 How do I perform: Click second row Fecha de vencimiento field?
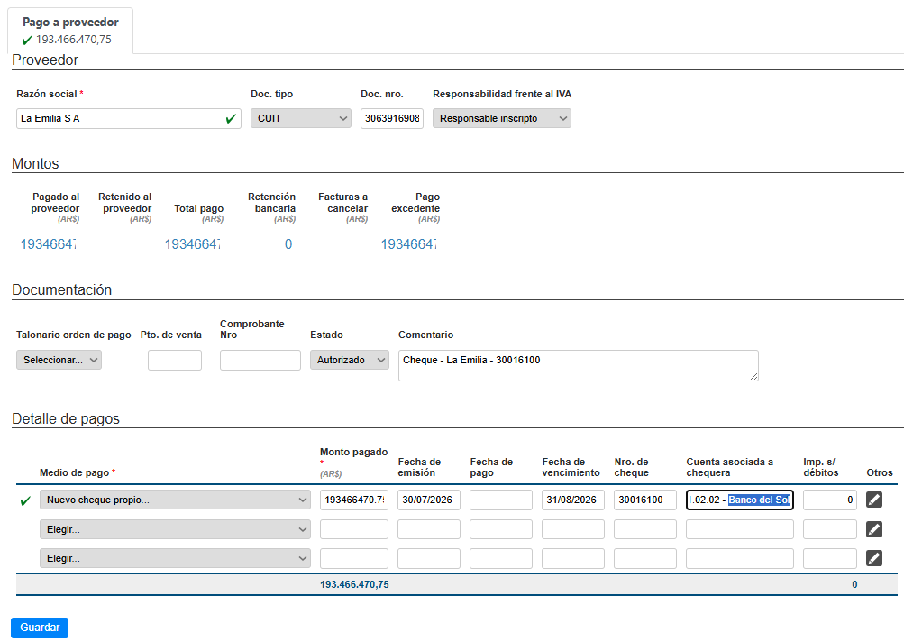[x=573, y=529]
